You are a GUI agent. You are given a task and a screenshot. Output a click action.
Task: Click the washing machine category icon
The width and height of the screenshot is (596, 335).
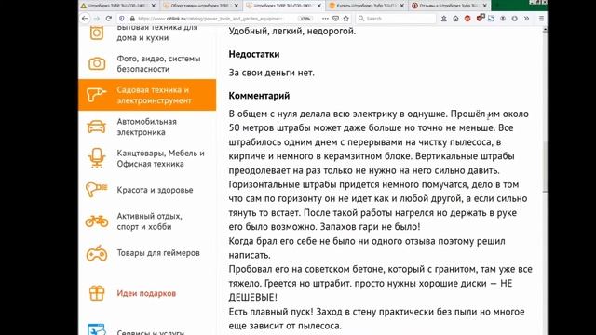[x=97, y=33]
